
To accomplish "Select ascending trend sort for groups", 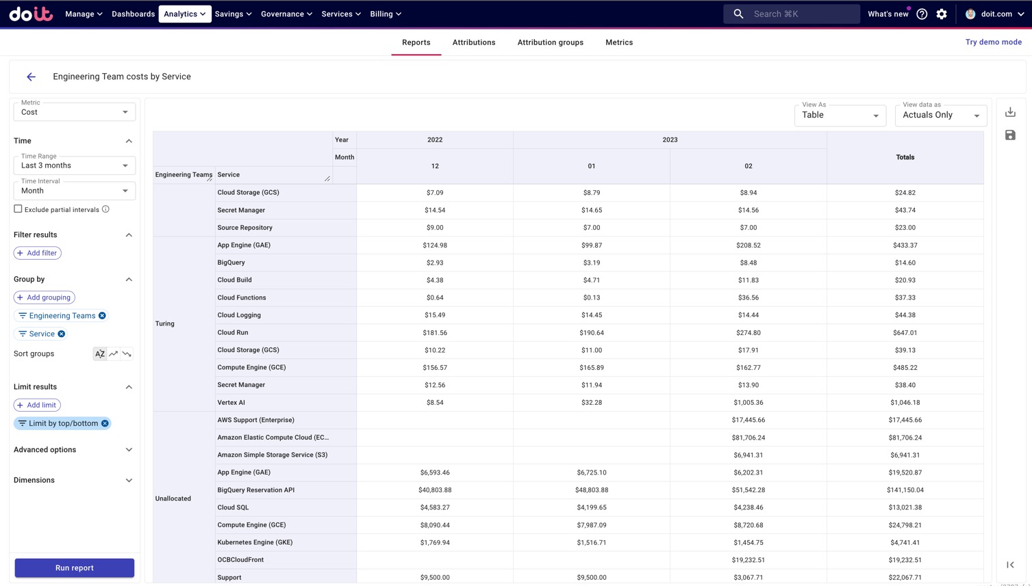I will [114, 354].
